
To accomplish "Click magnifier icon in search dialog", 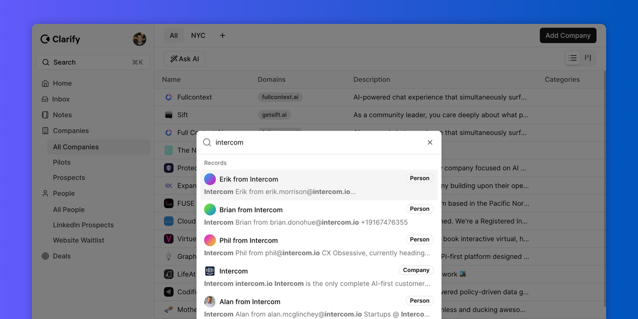I will pyautogui.click(x=207, y=142).
